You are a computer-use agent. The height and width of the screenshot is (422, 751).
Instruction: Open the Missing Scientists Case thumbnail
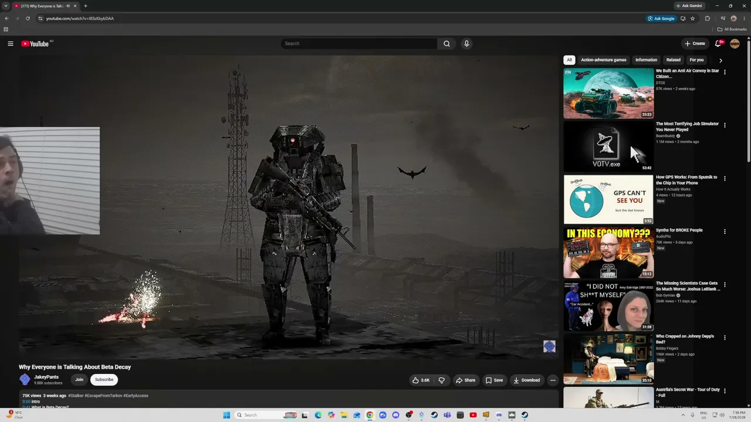608,306
